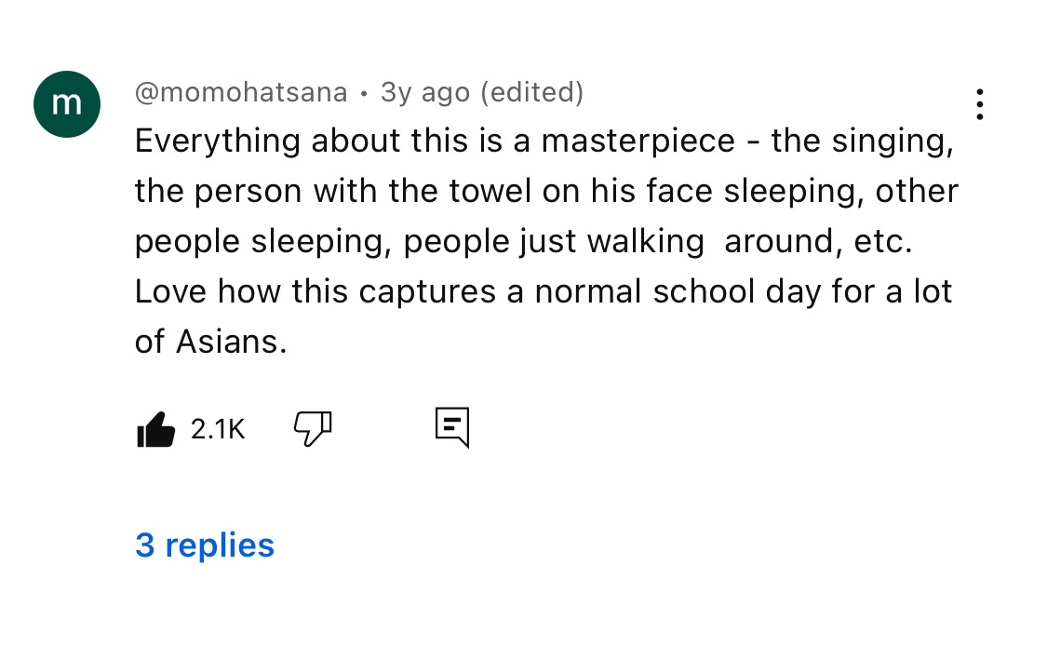Click the line starting "people sleeping, people just"
This screenshot has width=1047, height=646.
pyautogui.click(x=523, y=242)
